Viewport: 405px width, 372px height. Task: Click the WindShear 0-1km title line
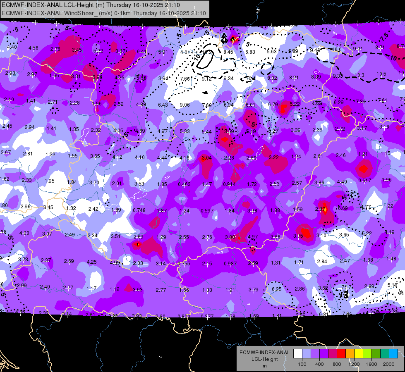(104, 13)
